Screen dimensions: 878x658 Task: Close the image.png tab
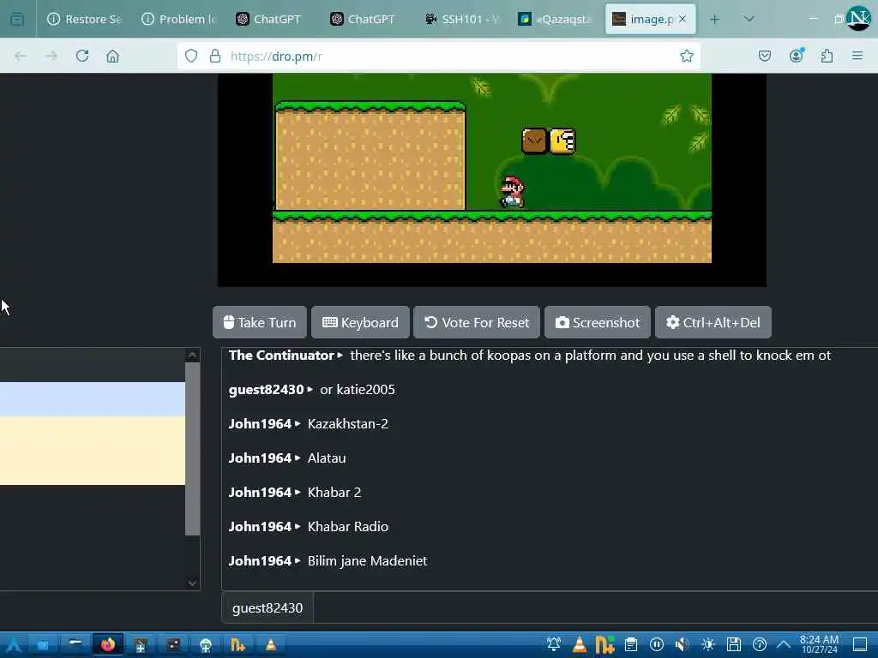(x=683, y=19)
